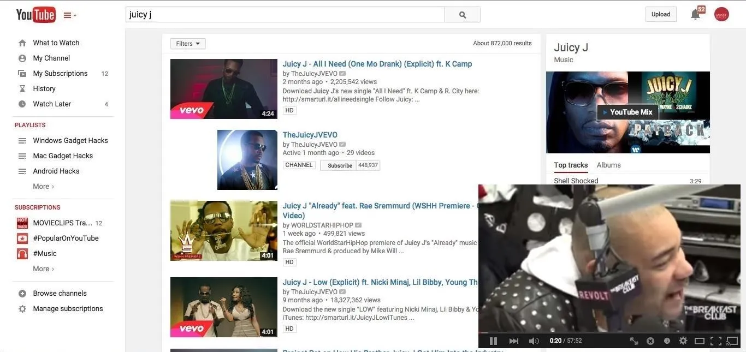Screen dimensions: 746x352
Task: Open Android Hacks playlist
Action: pos(56,171)
